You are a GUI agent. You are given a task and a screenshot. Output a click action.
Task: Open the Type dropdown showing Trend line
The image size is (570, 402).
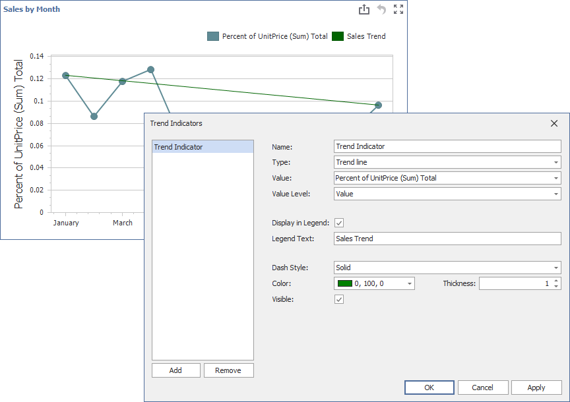pos(555,162)
